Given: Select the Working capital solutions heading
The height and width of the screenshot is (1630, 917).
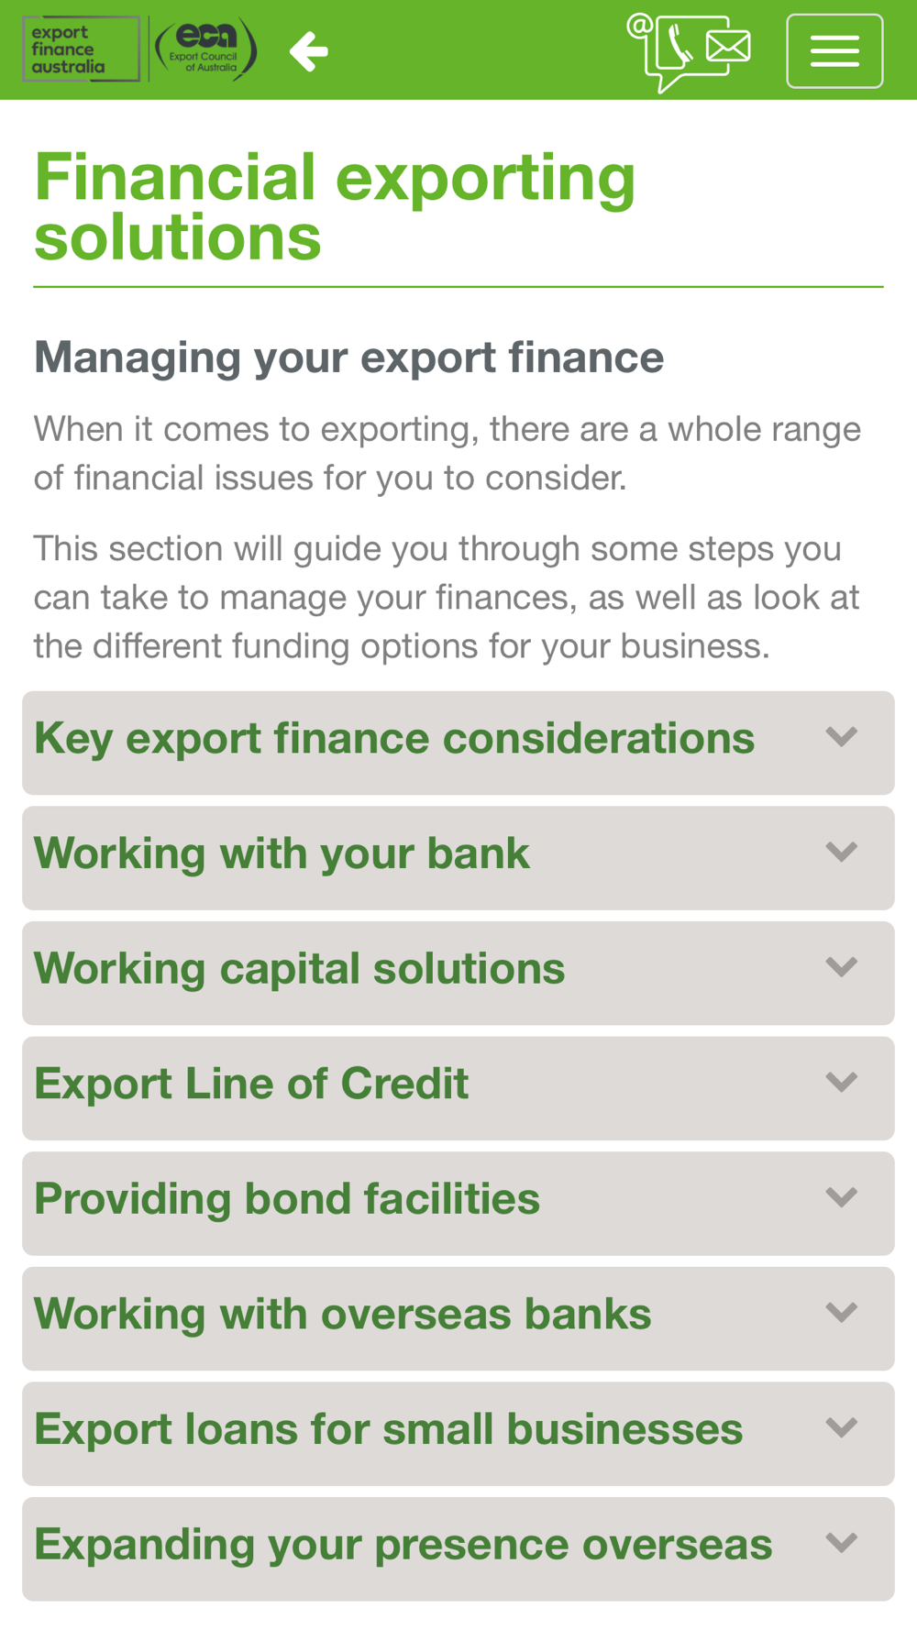Looking at the screenshot, I should click(x=299, y=969).
